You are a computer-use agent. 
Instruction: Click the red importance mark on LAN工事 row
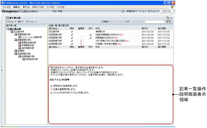pos(81,41)
